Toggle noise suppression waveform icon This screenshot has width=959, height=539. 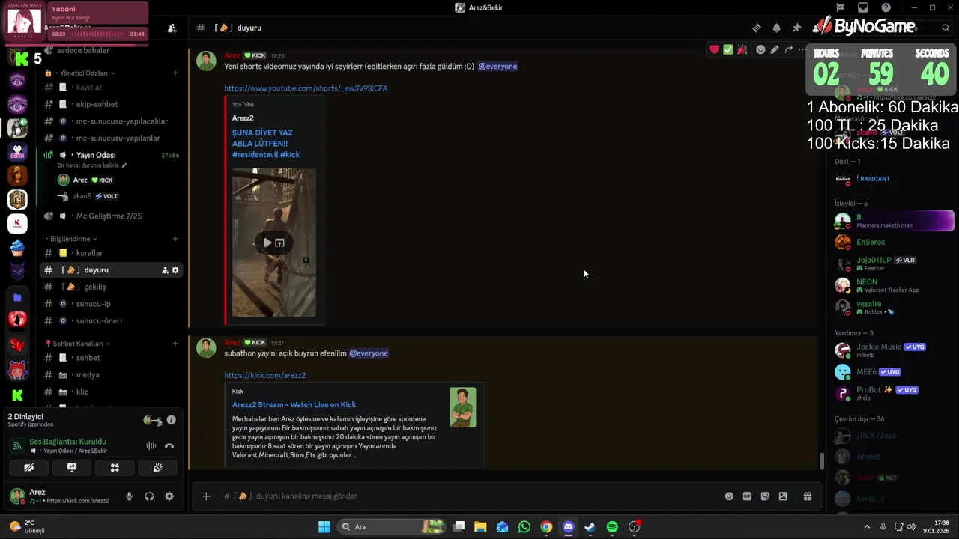coord(151,445)
